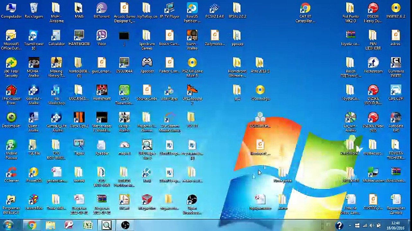
Task: Open the EPSXe 2.0.2 folder
Action: point(237,11)
